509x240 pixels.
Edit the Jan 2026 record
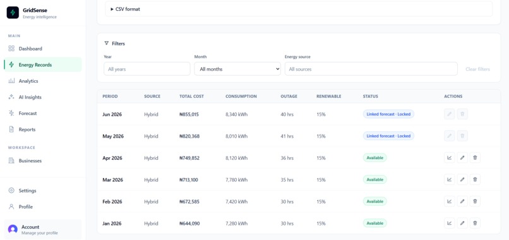click(462, 223)
